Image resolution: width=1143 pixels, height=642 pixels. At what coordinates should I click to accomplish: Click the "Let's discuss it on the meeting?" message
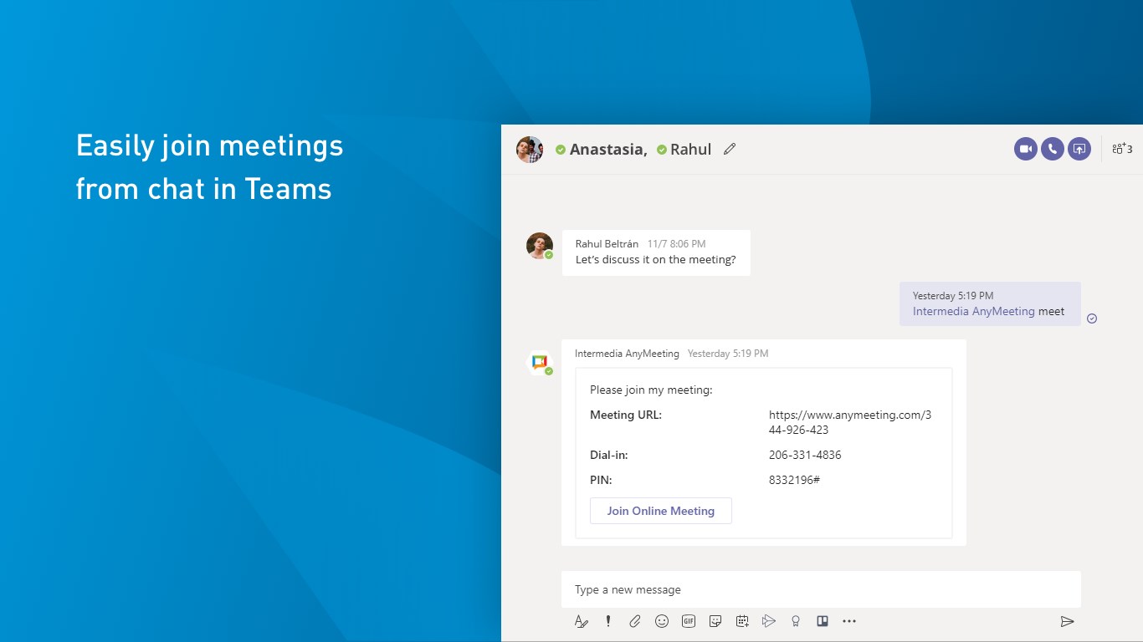[x=656, y=260]
